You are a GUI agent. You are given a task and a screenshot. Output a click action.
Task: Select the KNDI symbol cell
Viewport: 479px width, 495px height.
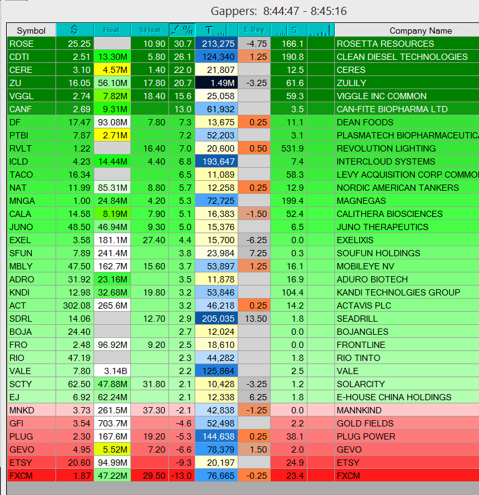coord(32,292)
